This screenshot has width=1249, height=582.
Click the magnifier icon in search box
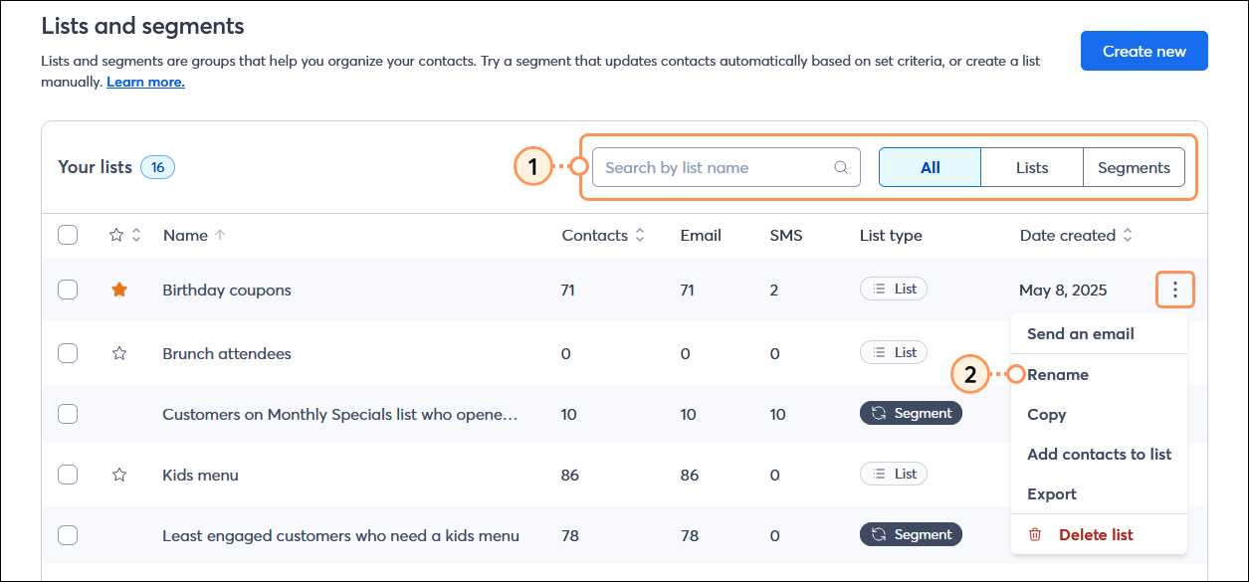point(841,168)
